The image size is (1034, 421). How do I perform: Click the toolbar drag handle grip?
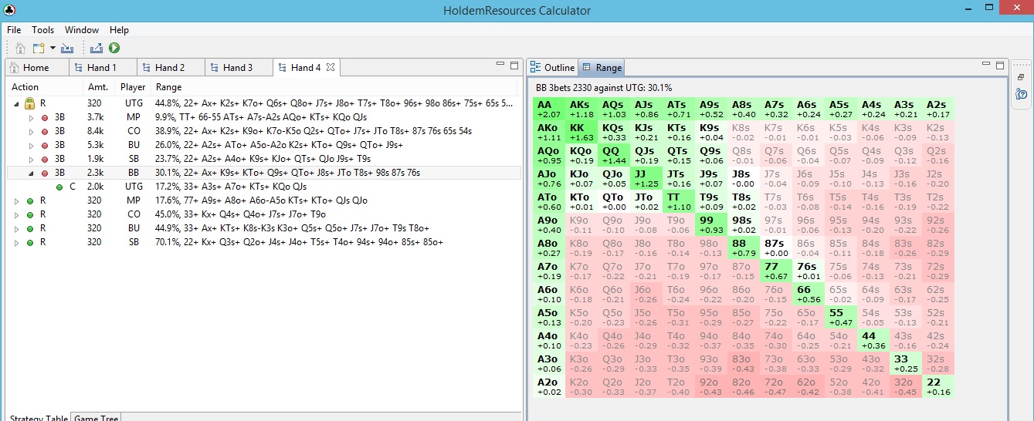pos(8,48)
